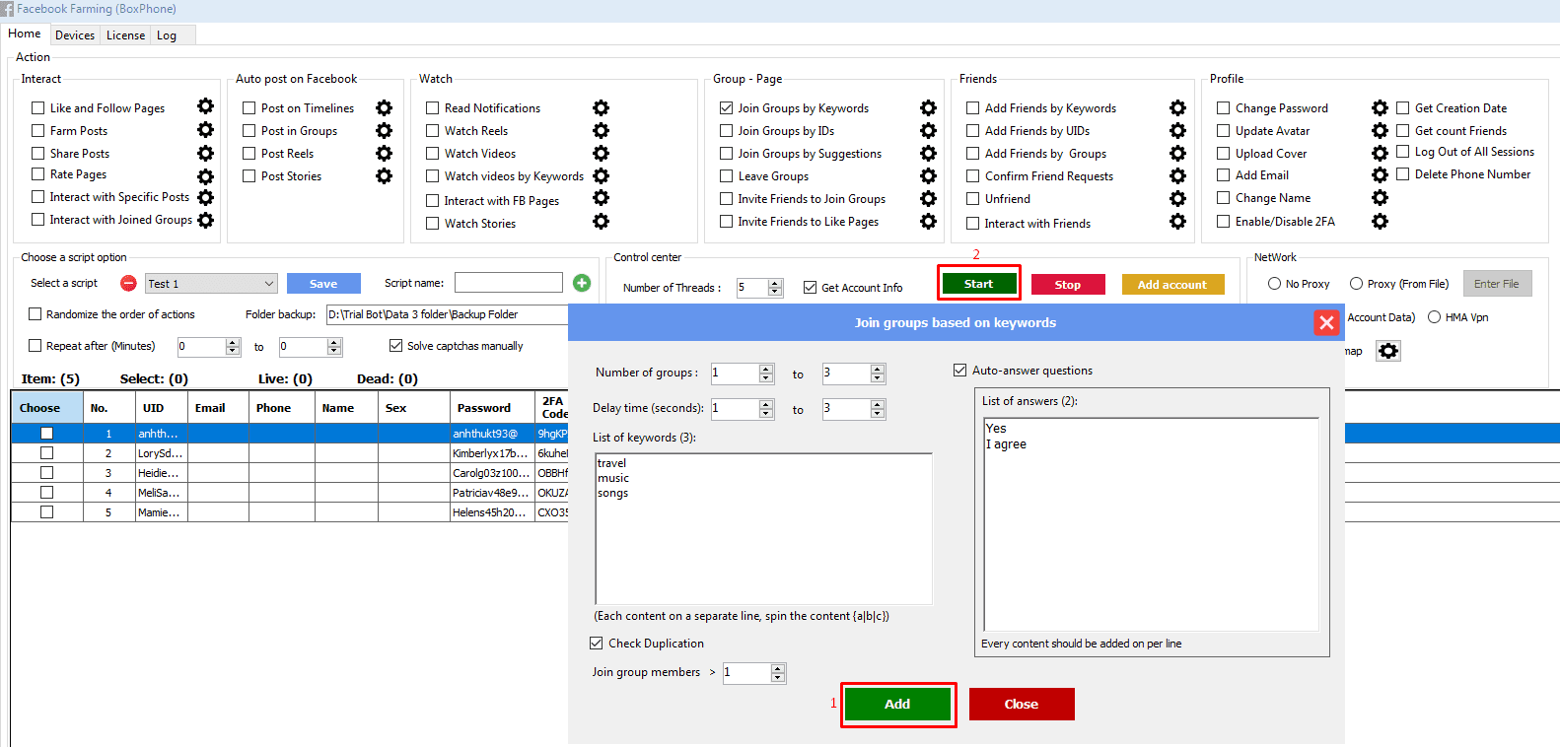Click the List of keywords text area
The height and width of the screenshot is (747, 1560).
763,528
